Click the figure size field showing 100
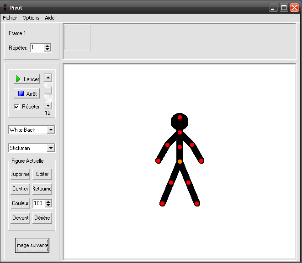The image size is (302, 263). tap(39, 203)
